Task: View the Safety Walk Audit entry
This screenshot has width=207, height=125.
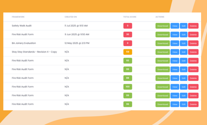Action: [x=175, y=26]
